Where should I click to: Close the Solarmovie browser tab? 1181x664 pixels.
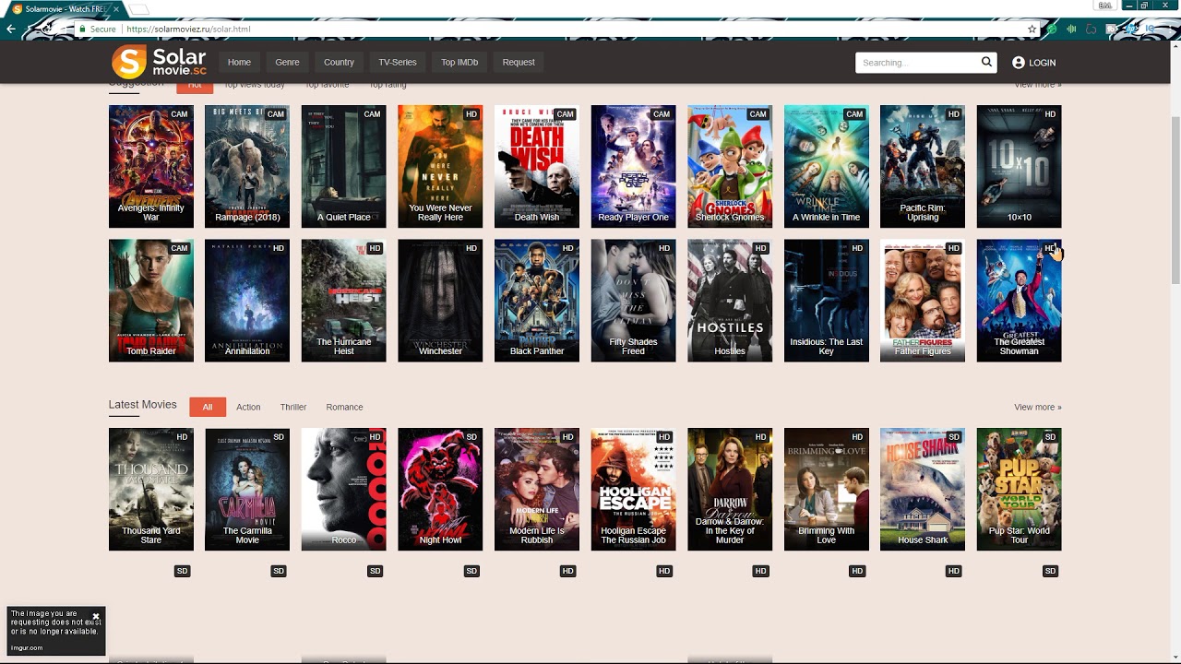pos(115,8)
